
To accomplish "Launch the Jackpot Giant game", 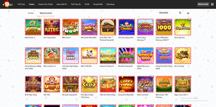I will [108, 56].
